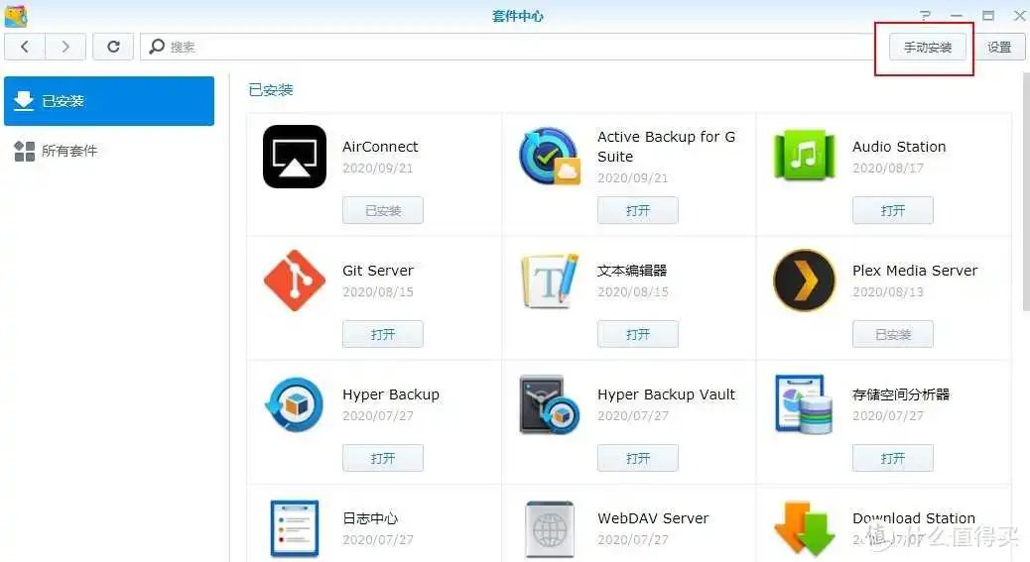Switch to the 所有套件 sidebar tab
The width and height of the screenshot is (1030, 562).
pos(109,151)
